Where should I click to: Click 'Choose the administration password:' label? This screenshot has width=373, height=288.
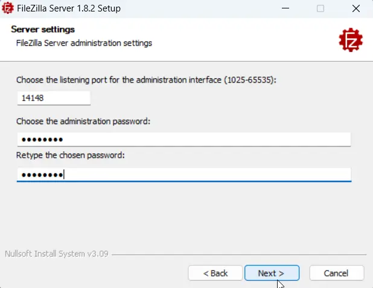click(x=83, y=121)
